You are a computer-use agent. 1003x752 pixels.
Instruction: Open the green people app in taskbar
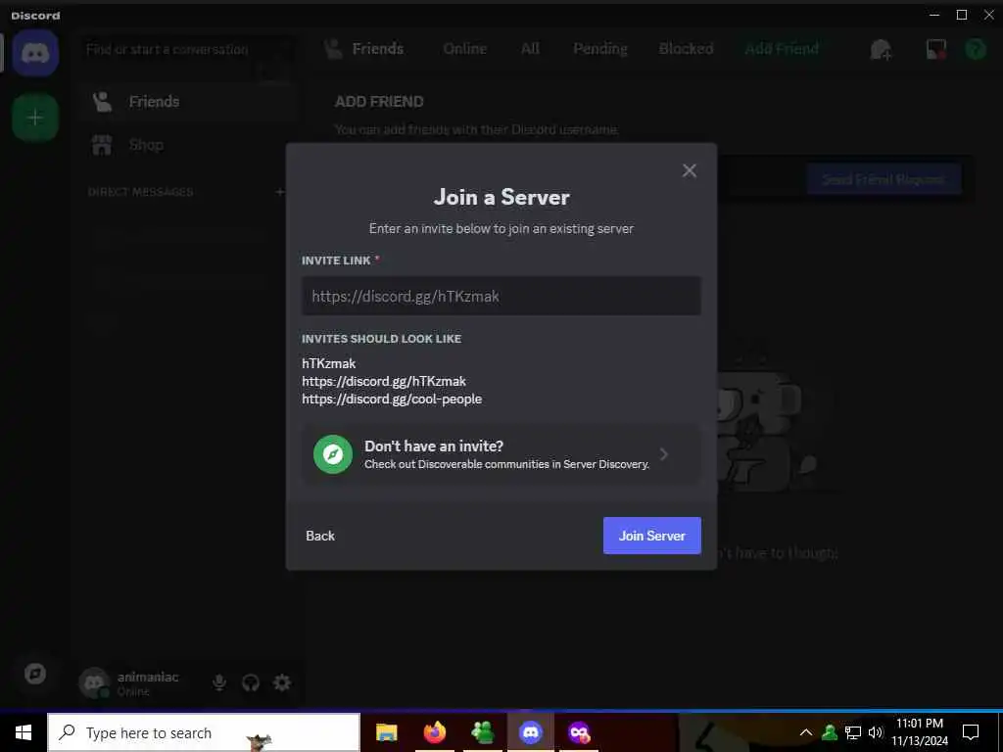(483, 732)
